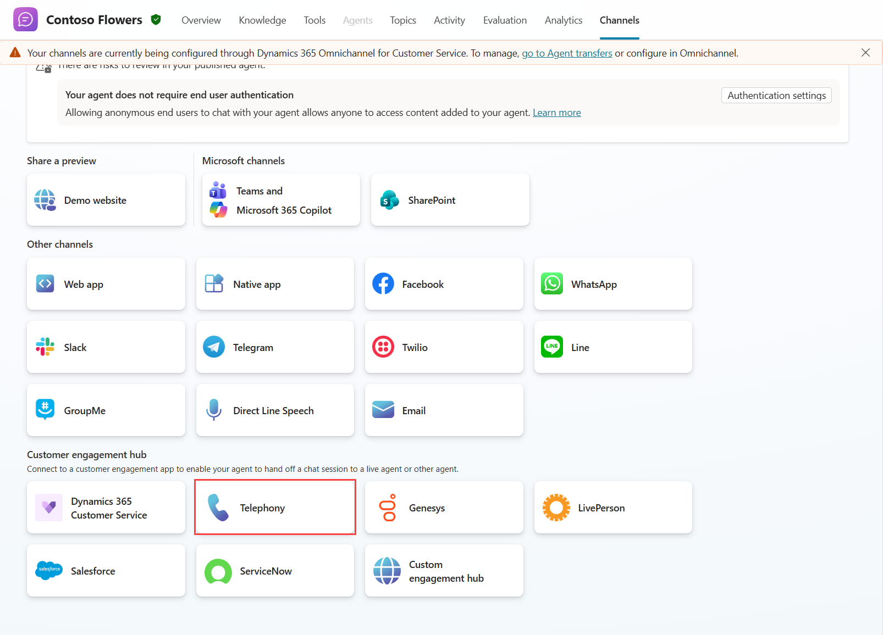The height and width of the screenshot is (635, 883).
Task: Open the Tools tab
Action: coord(314,20)
